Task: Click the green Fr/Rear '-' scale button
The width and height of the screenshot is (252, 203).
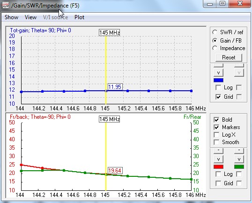Action: [x=239, y=150]
